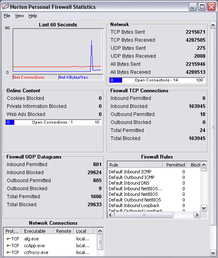
Task: Select the Default Outbound ICMP rule
Action: [131, 177]
